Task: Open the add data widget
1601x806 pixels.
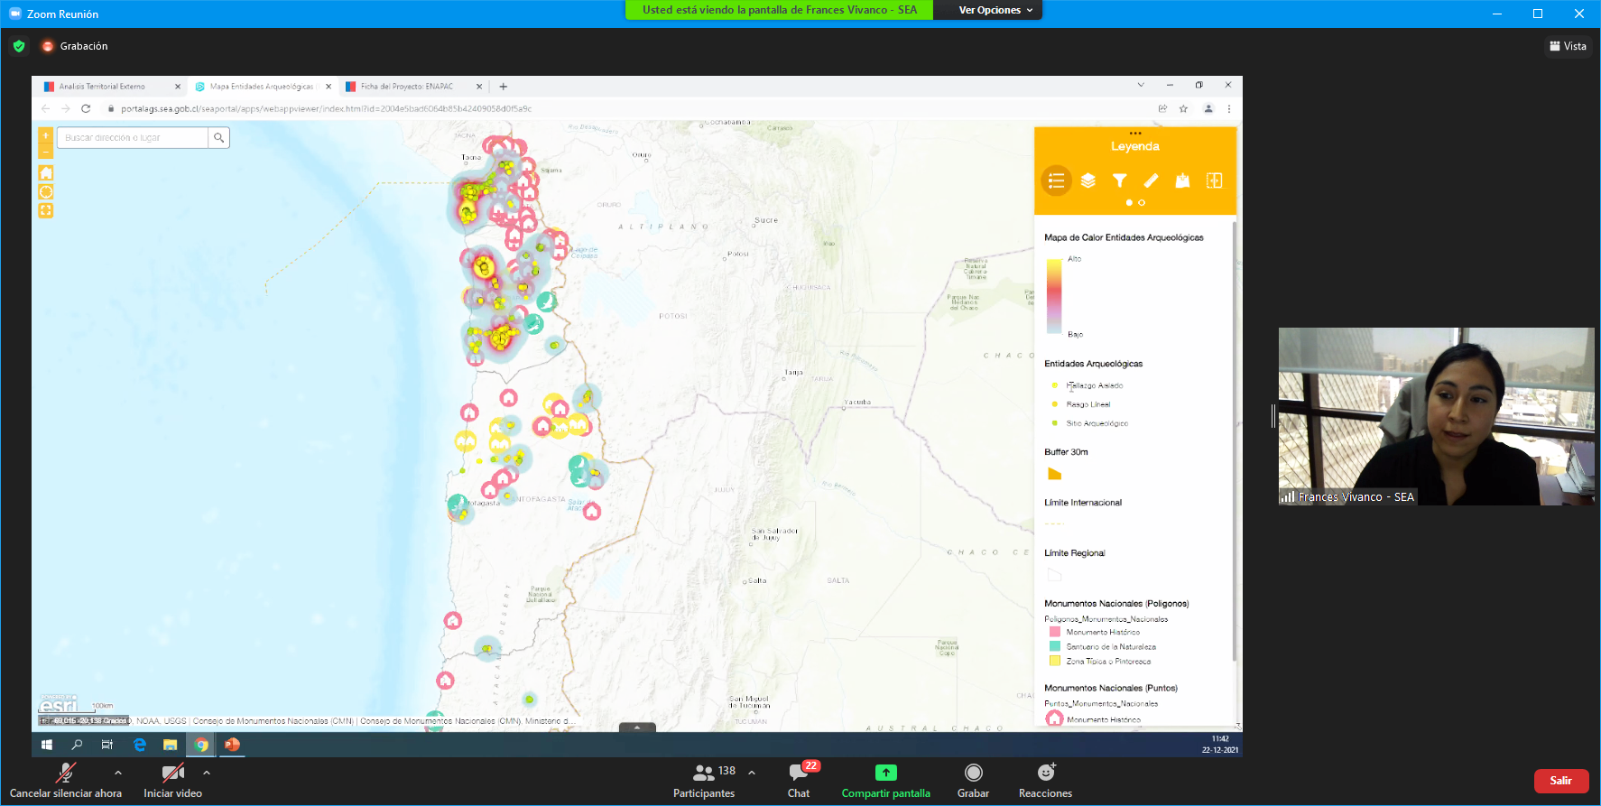Action: [1182, 181]
